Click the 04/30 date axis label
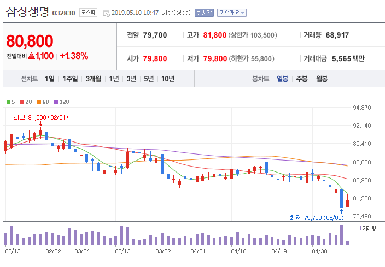Image resolution: width=385 pixels, height=267 pixels. 319,251
